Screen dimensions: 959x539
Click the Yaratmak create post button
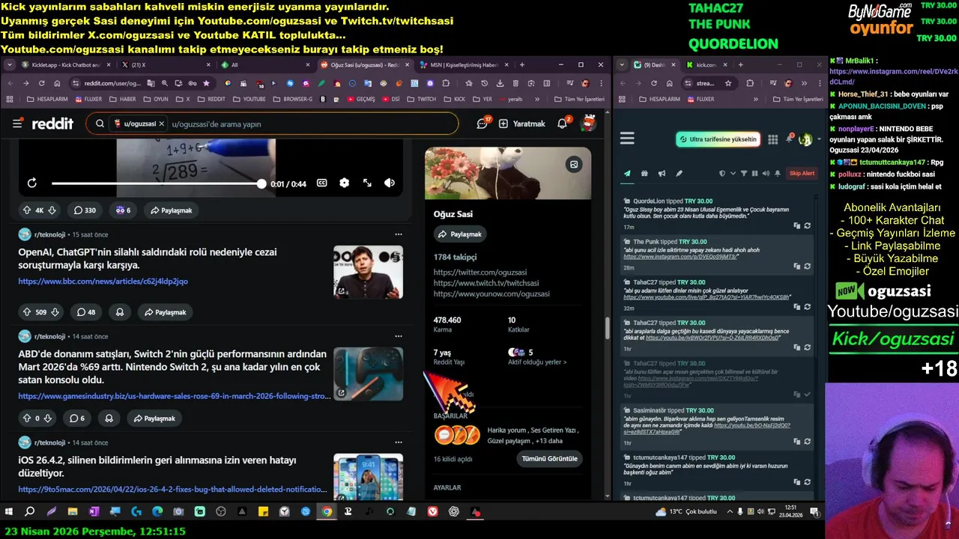pyautogui.click(x=522, y=124)
